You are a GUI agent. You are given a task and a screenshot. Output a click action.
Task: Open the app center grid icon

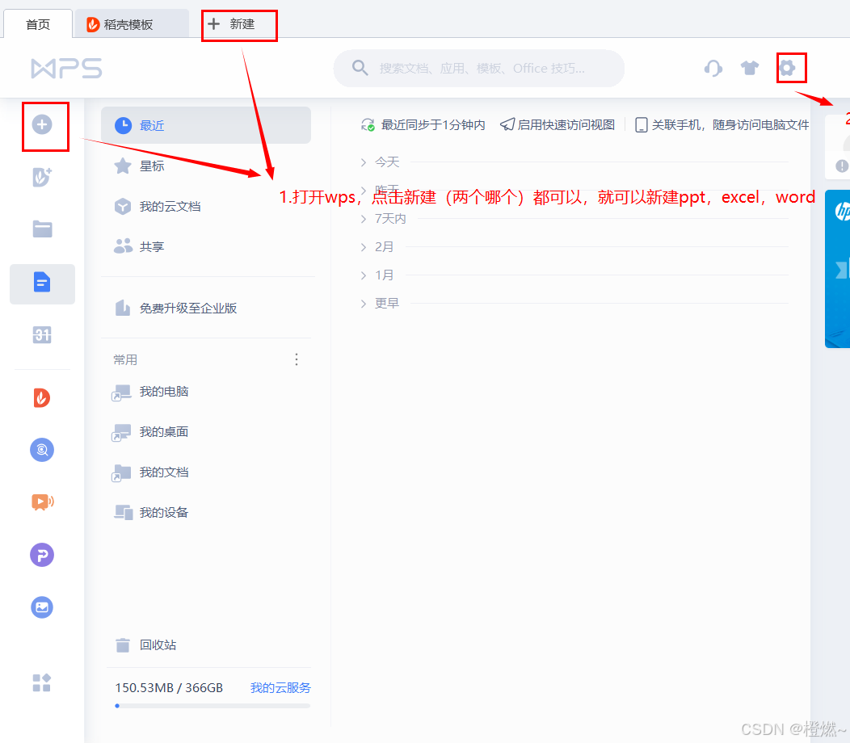(x=42, y=683)
